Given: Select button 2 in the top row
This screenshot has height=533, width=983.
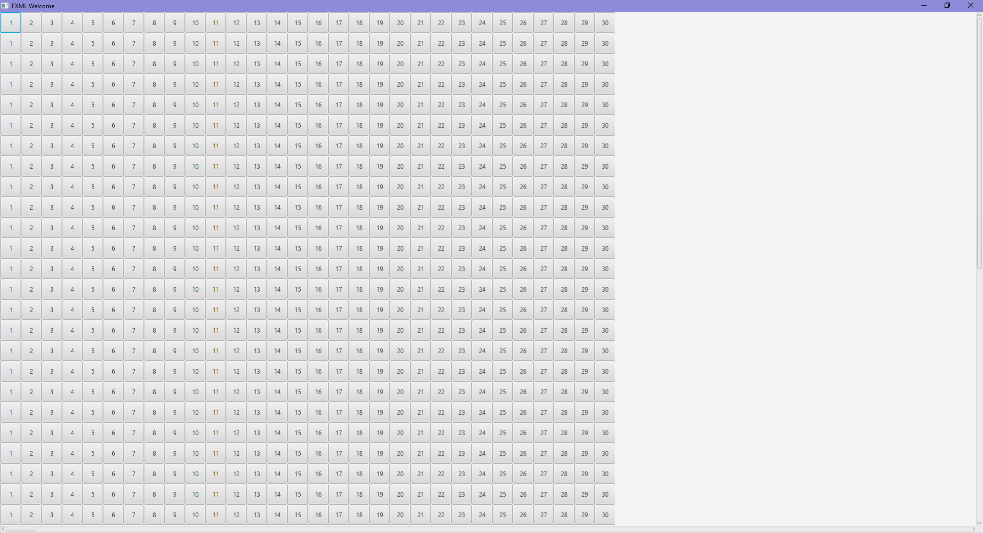Looking at the screenshot, I should 31,23.
